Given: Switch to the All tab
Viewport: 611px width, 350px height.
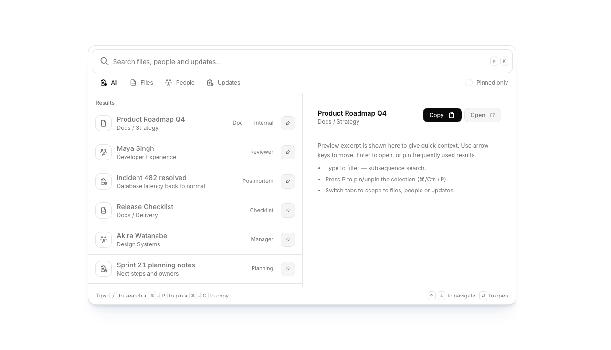Looking at the screenshot, I should pos(109,83).
